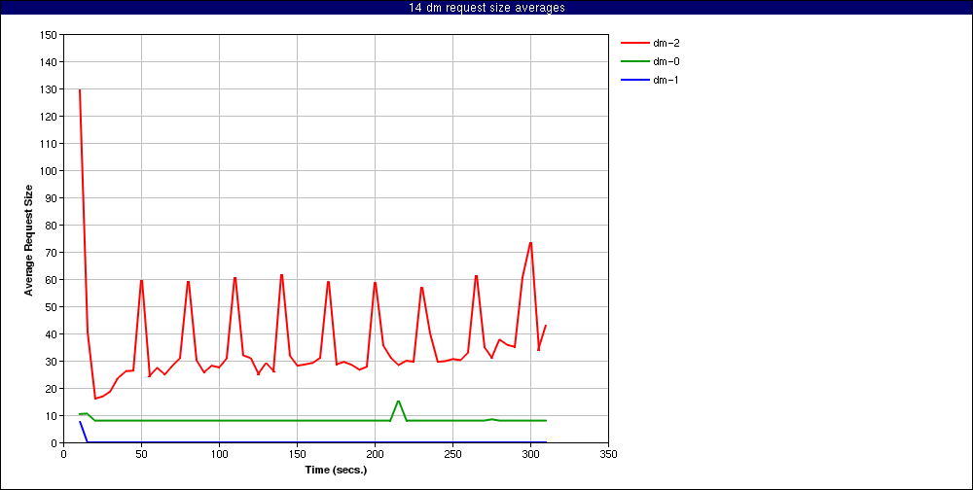The width and height of the screenshot is (973, 490).
Task: Click the x-axis value 100
Action: (x=219, y=454)
